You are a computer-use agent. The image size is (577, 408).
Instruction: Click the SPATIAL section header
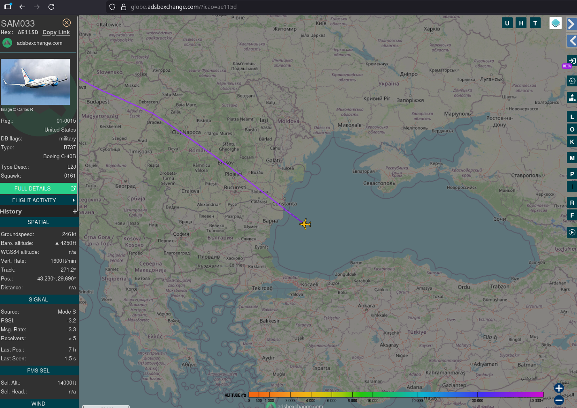pos(38,222)
